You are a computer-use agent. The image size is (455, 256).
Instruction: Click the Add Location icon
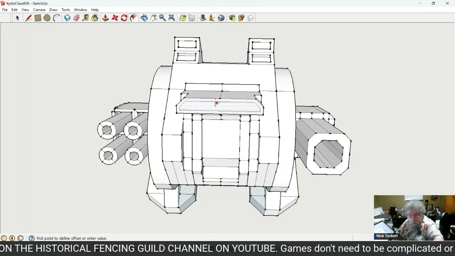pyautogui.click(x=183, y=18)
